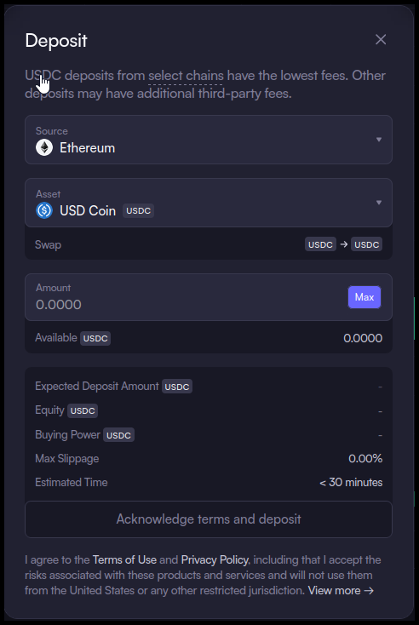Click the USDC tag next to Available
The width and height of the screenshot is (419, 625).
click(95, 338)
